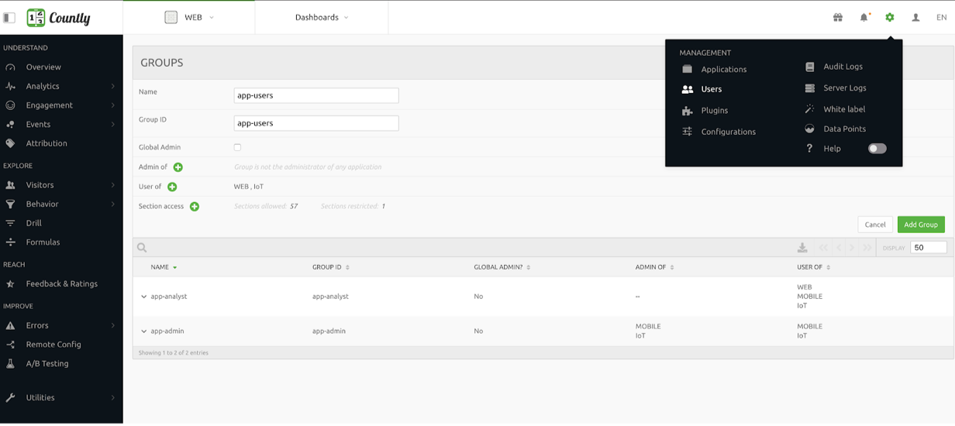Download table data with the export icon
Image resolution: width=955 pixels, height=426 pixels.
[x=802, y=248]
